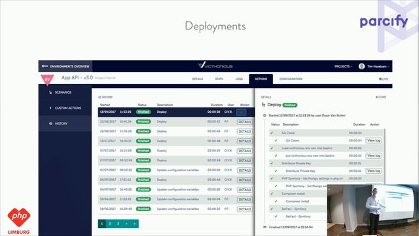Go to page 3 in the pagination

coord(118,224)
